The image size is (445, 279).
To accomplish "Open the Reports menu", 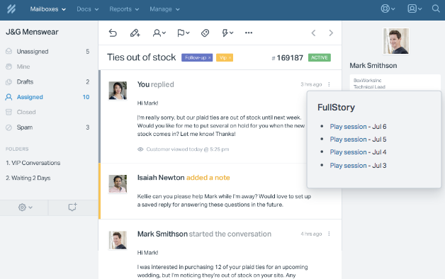I will [x=124, y=9].
